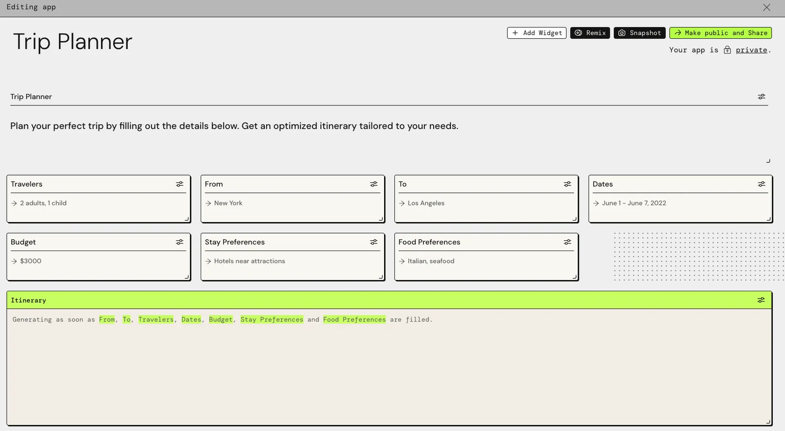
Task: Click the resize handle of Dates widget
Action: pyautogui.click(x=768, y=219)
